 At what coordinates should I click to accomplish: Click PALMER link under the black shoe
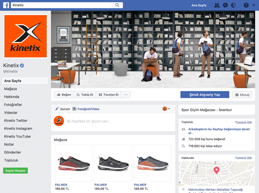point(100,185)
